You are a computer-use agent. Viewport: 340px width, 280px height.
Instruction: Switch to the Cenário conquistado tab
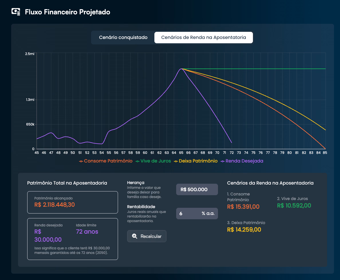123,38
